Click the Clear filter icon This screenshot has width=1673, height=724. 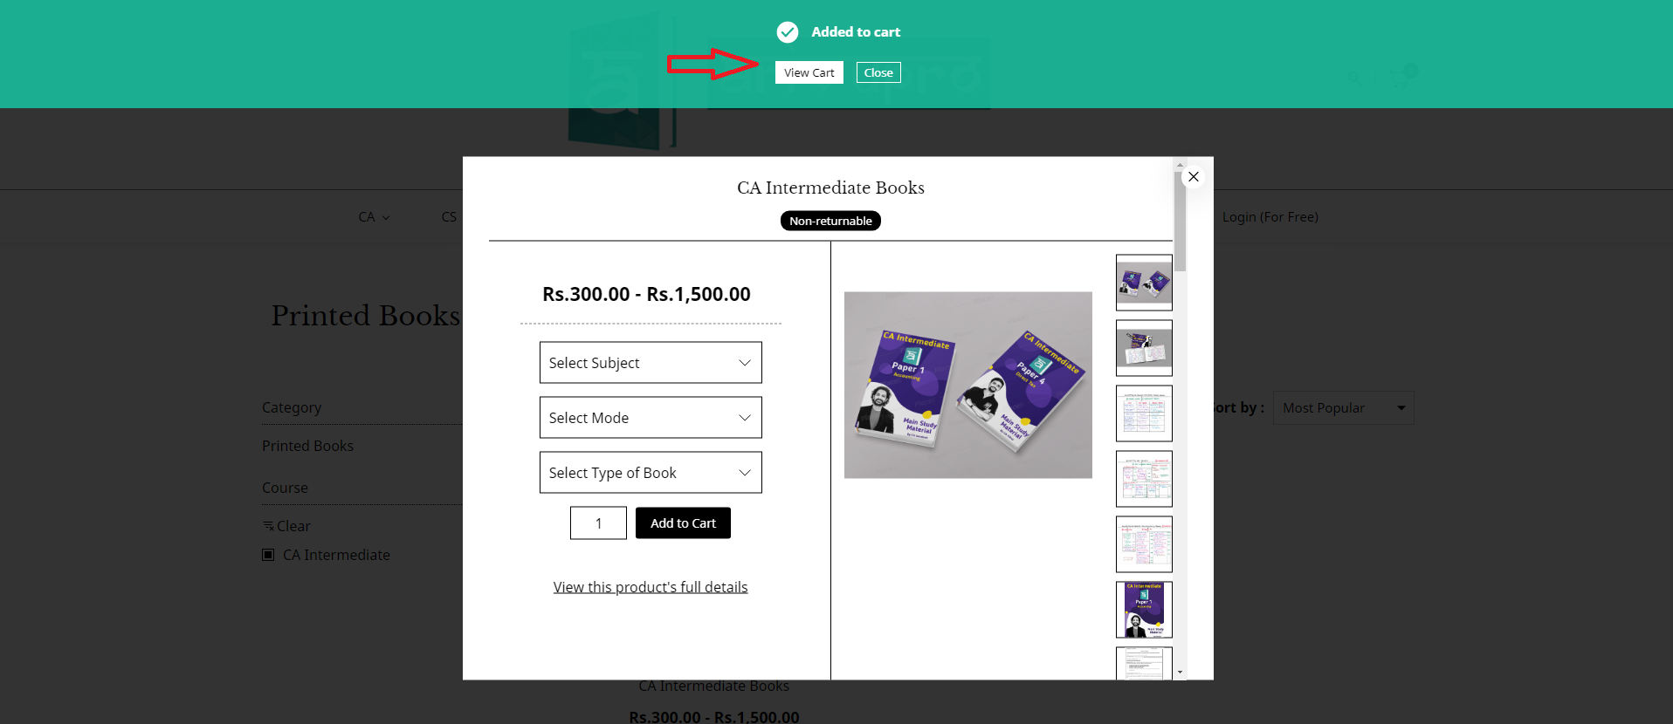(268, 526)
